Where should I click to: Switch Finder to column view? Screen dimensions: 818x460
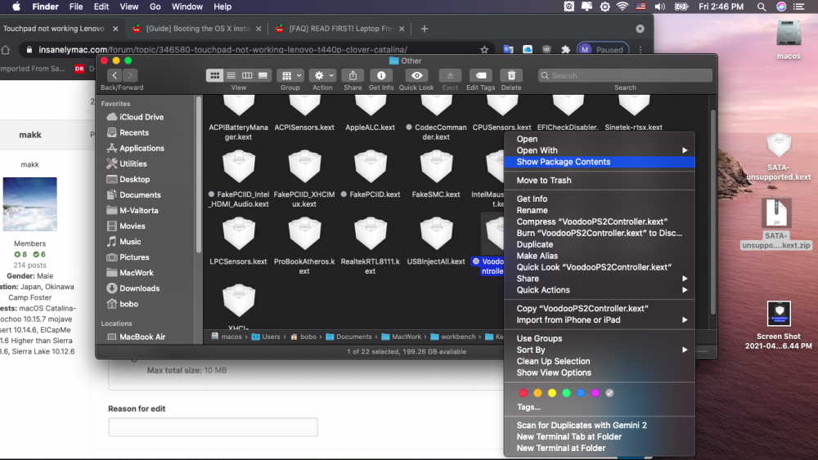247,75
